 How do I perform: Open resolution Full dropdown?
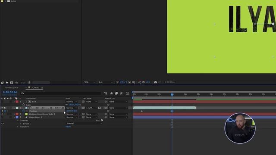105,82
